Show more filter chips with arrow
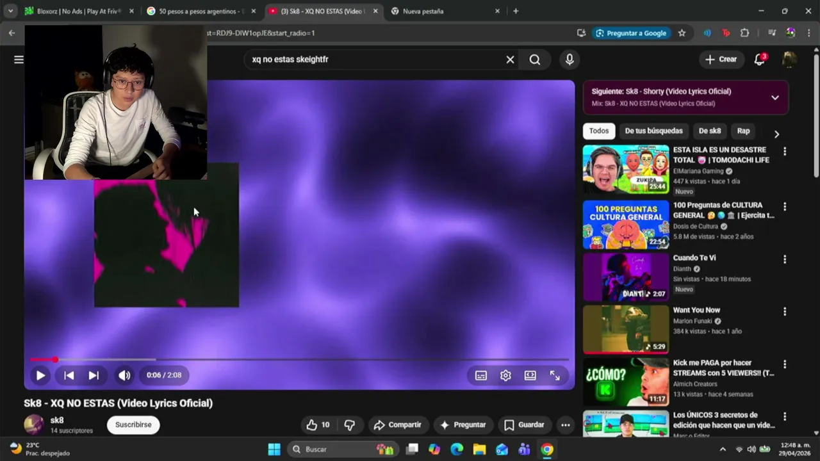820x461 pixels. (x=776, y=134)
